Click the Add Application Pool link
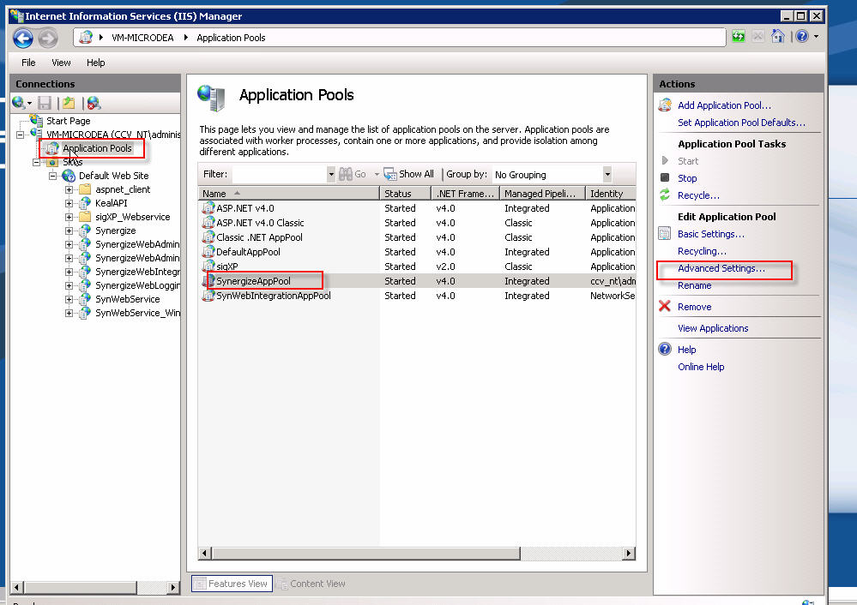Viewport: 857px width, 605px height. 724,105
